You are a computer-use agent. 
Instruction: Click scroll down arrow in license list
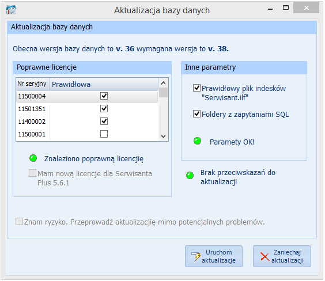[x=163, y=136]
